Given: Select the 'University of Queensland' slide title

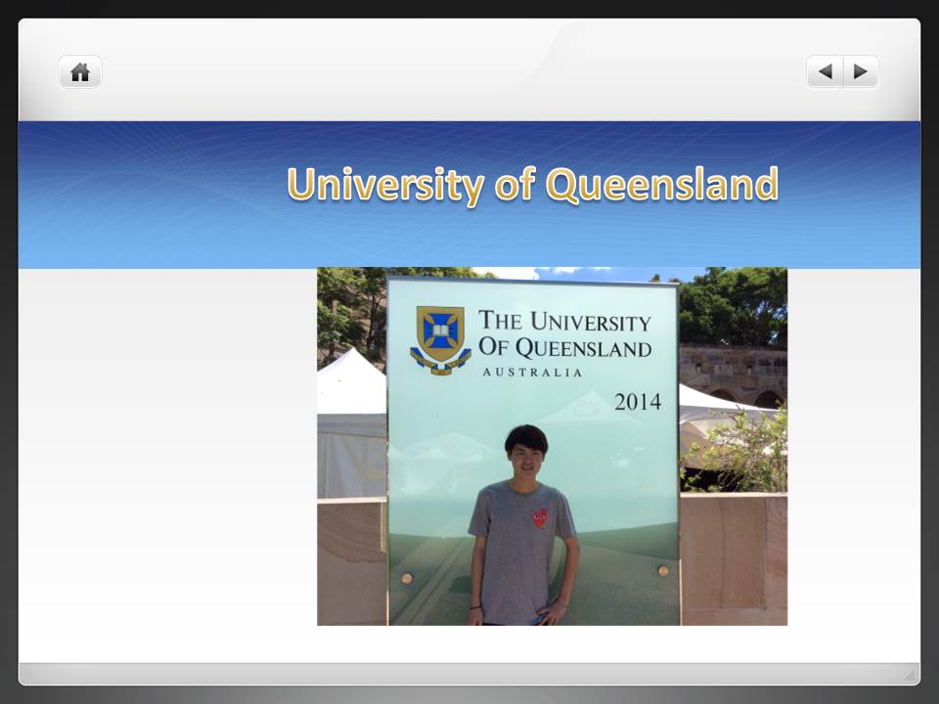Looking at the screenshot, I should 532,185.
